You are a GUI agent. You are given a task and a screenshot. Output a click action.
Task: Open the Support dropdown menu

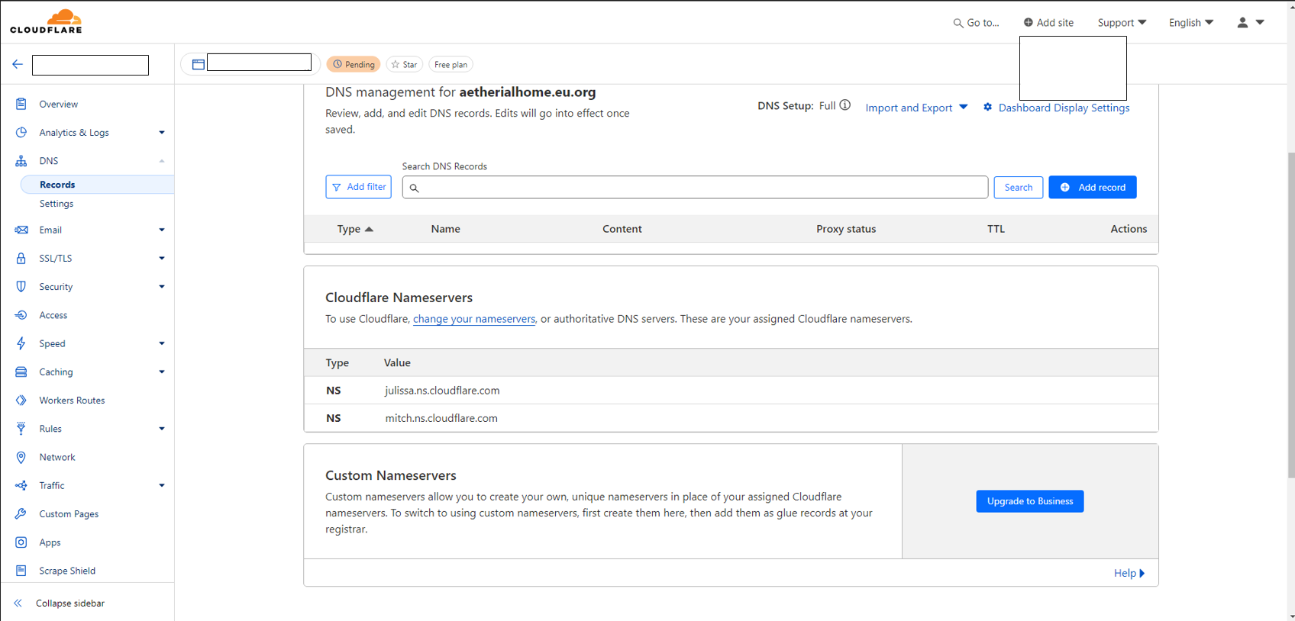(x=1122, y=22)
